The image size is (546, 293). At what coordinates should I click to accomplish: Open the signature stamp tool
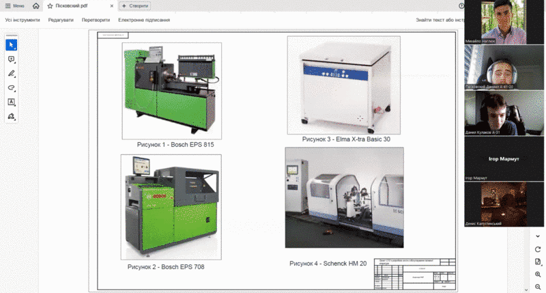[12, 117]
